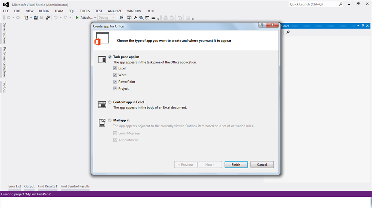This screenshot has width=372, height=208.
Task: Open the EDIT menu
Action: tap(17, 11)
